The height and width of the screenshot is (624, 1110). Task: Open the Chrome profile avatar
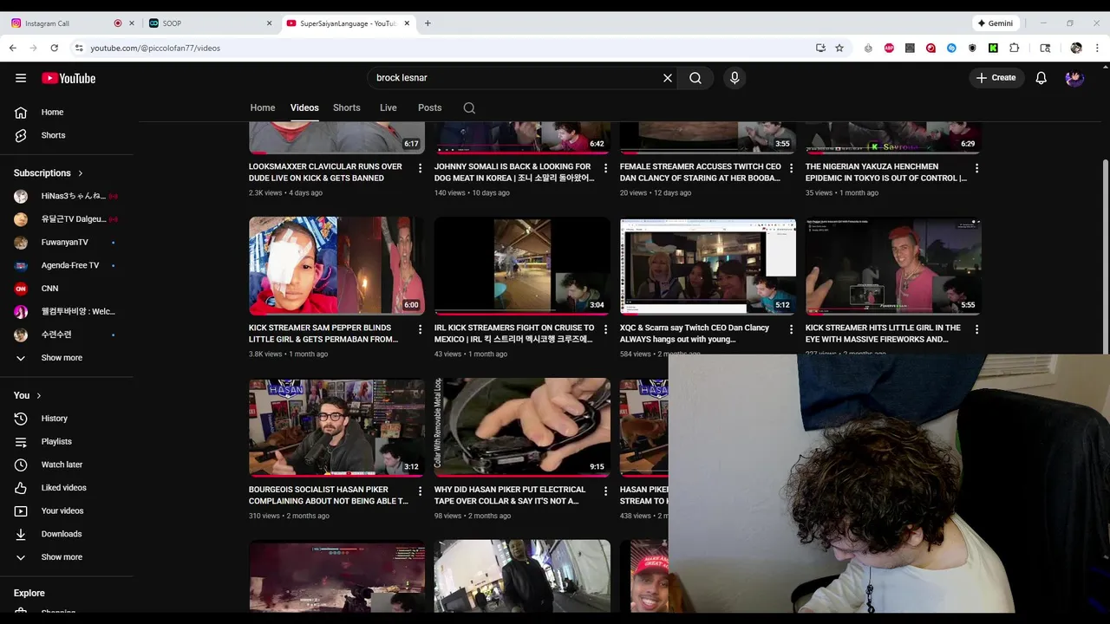(1076, 49)
